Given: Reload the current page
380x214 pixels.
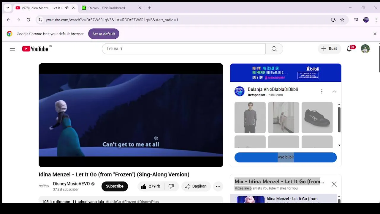Looking at the screenshot, I should (28, 20).
